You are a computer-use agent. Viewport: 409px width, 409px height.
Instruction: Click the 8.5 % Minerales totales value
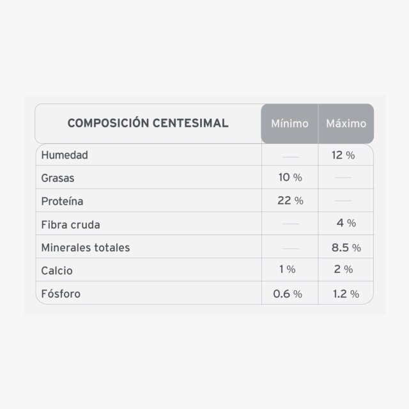click(346, 247)
